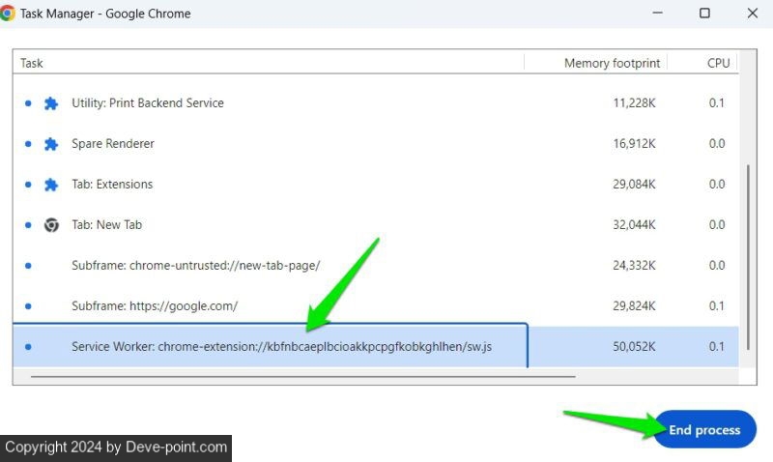Image resolution: width=773 pixels, height=462 pixels.
Task: Click the Chrome logo in title bar
Action: point(9,14)
